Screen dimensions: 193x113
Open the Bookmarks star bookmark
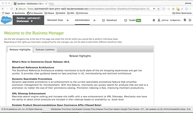tap(18, 13)
